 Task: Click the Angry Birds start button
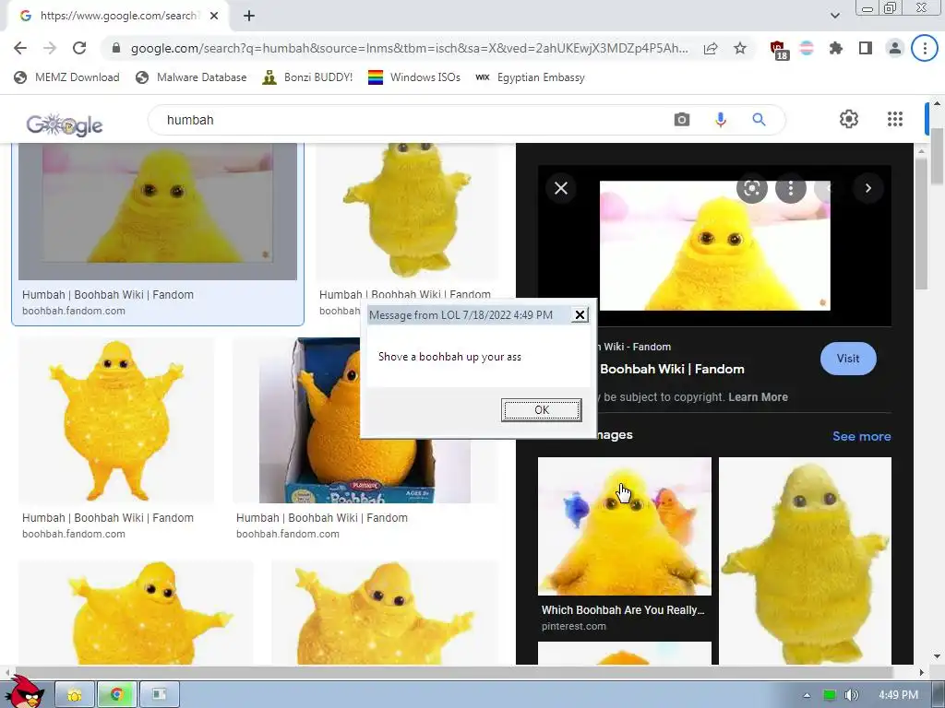point(24,692)
